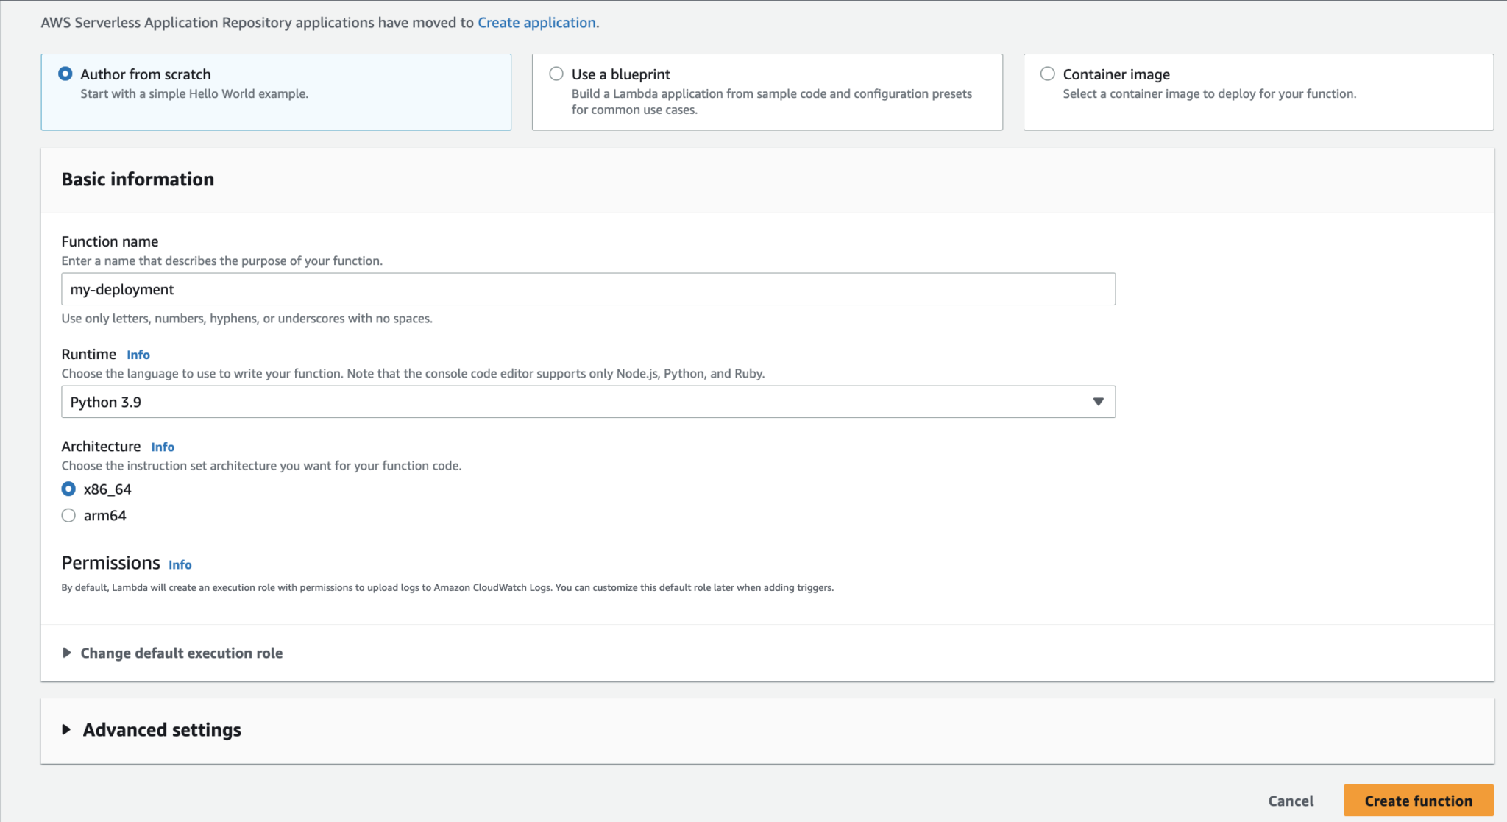Open the Architecture Info help link
The image size is (1507, 822).
[x=163, y=447]
